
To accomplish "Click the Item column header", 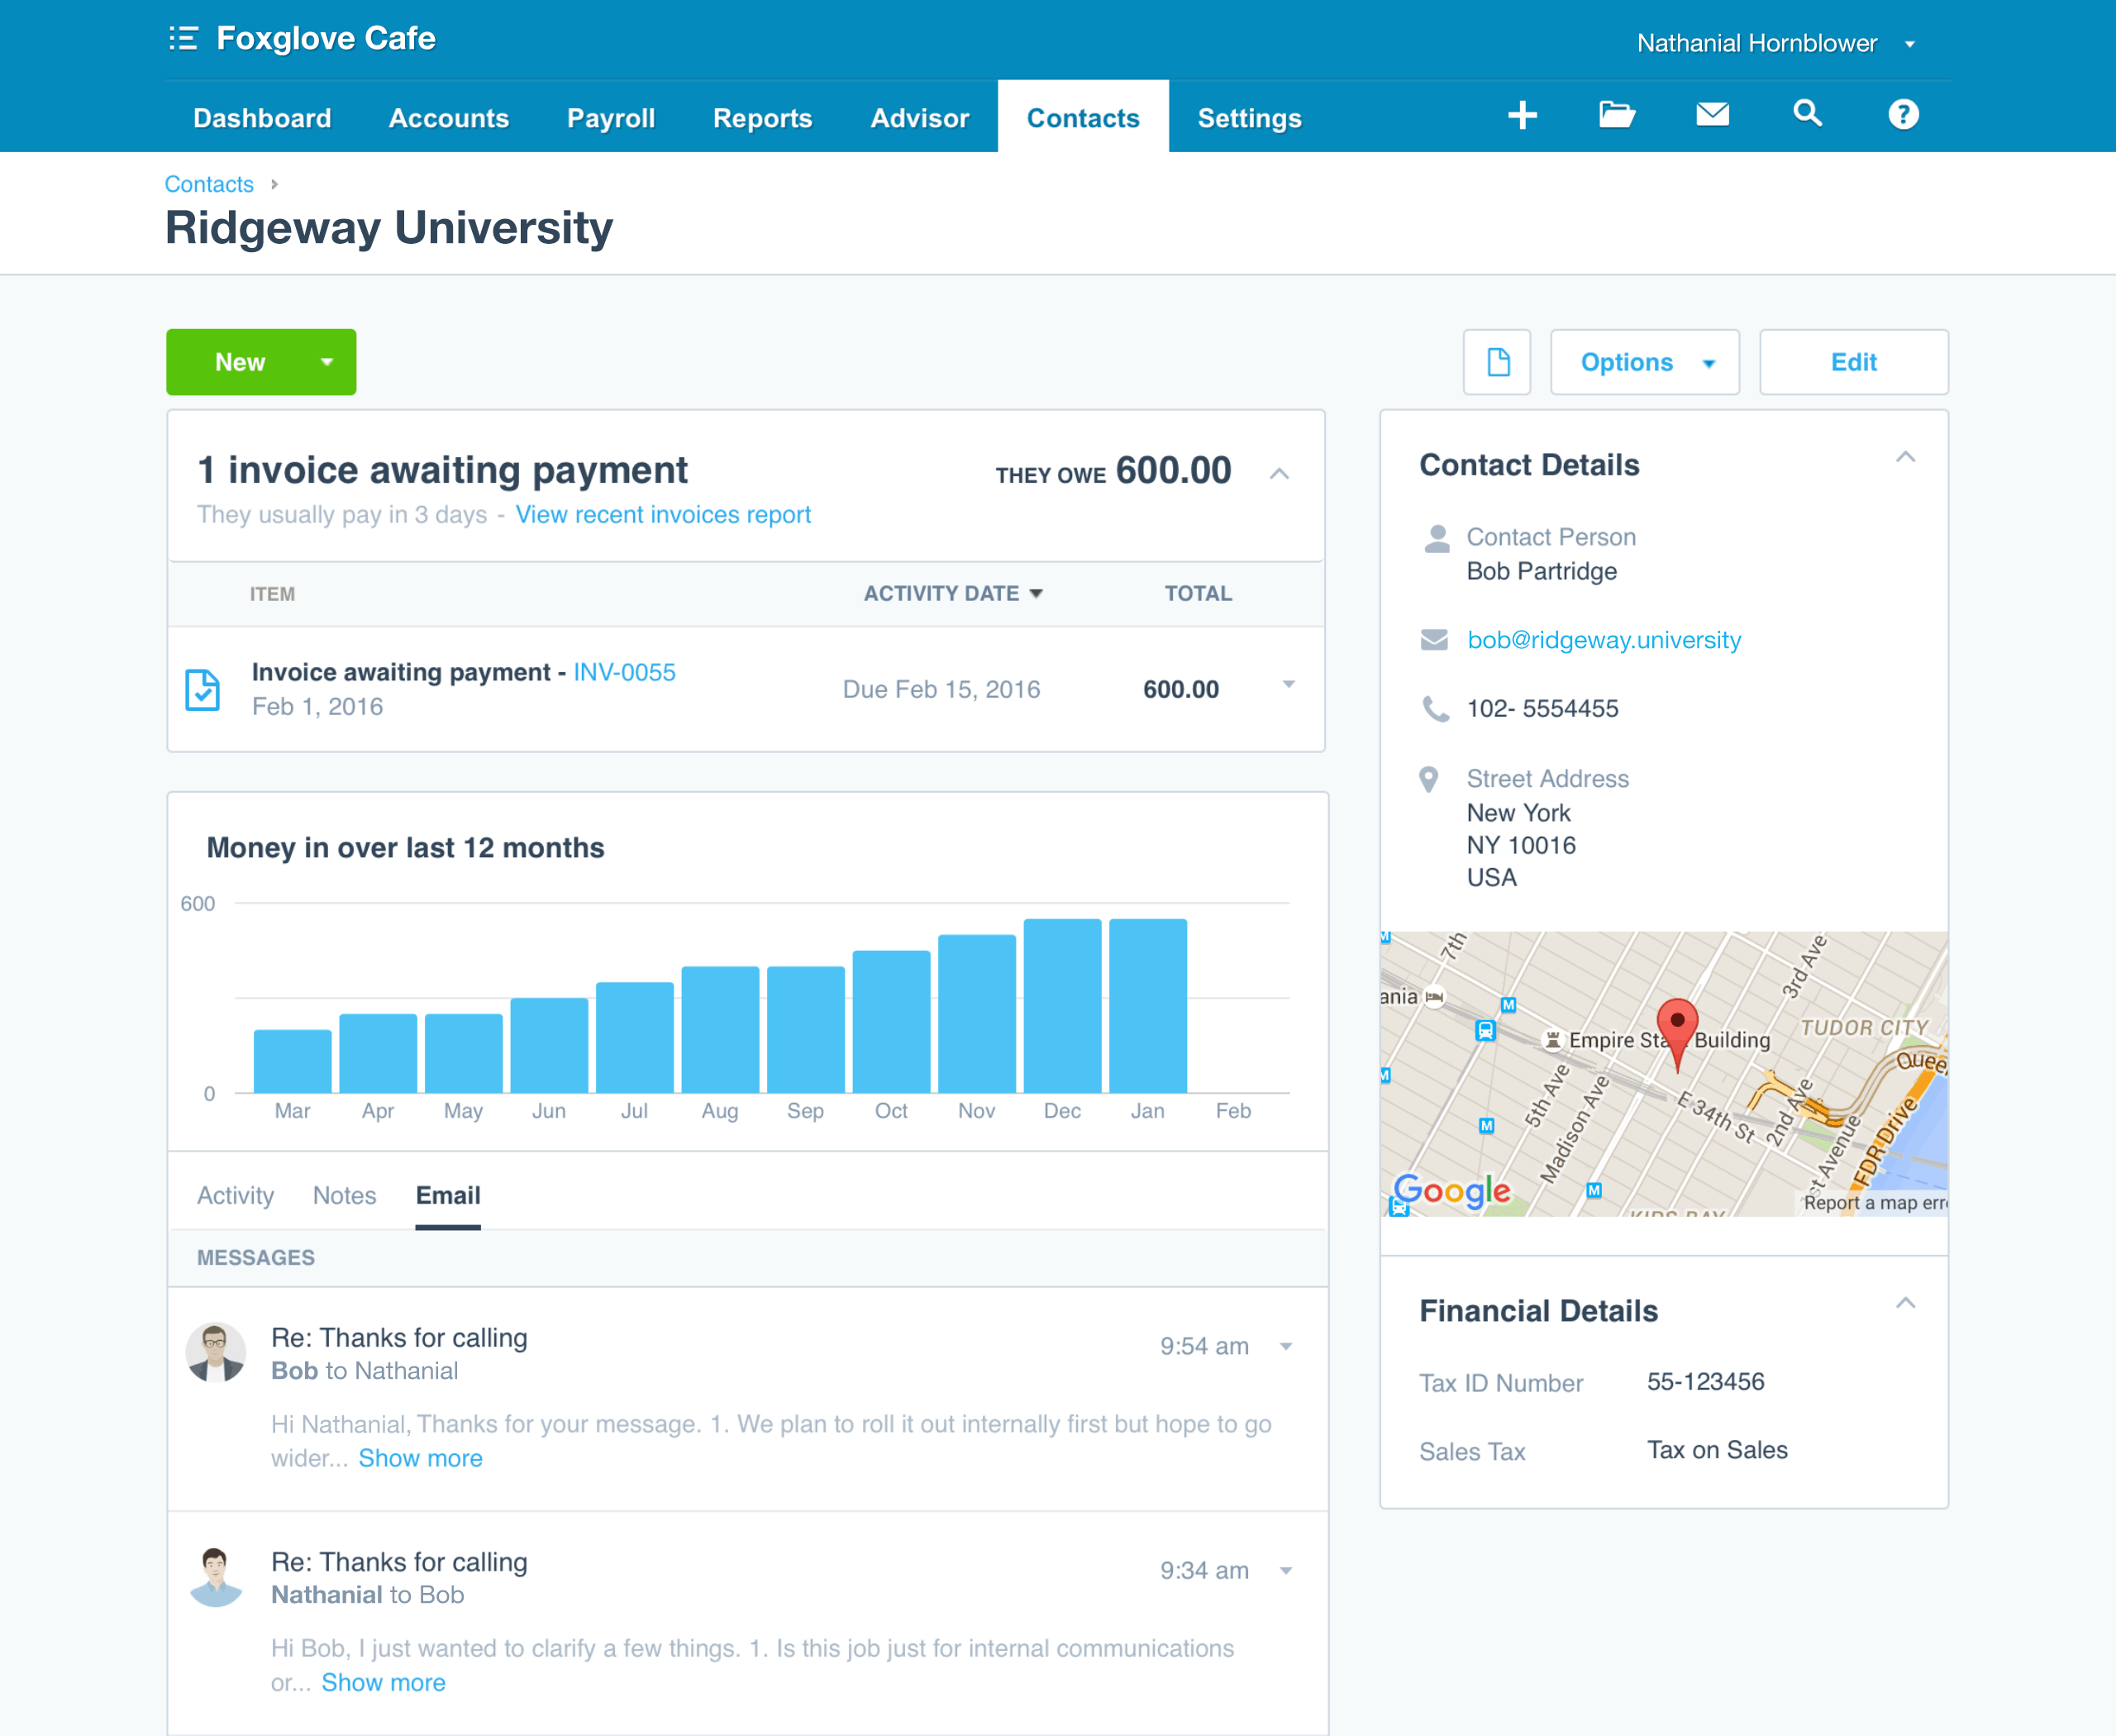I will pos(272,594).
